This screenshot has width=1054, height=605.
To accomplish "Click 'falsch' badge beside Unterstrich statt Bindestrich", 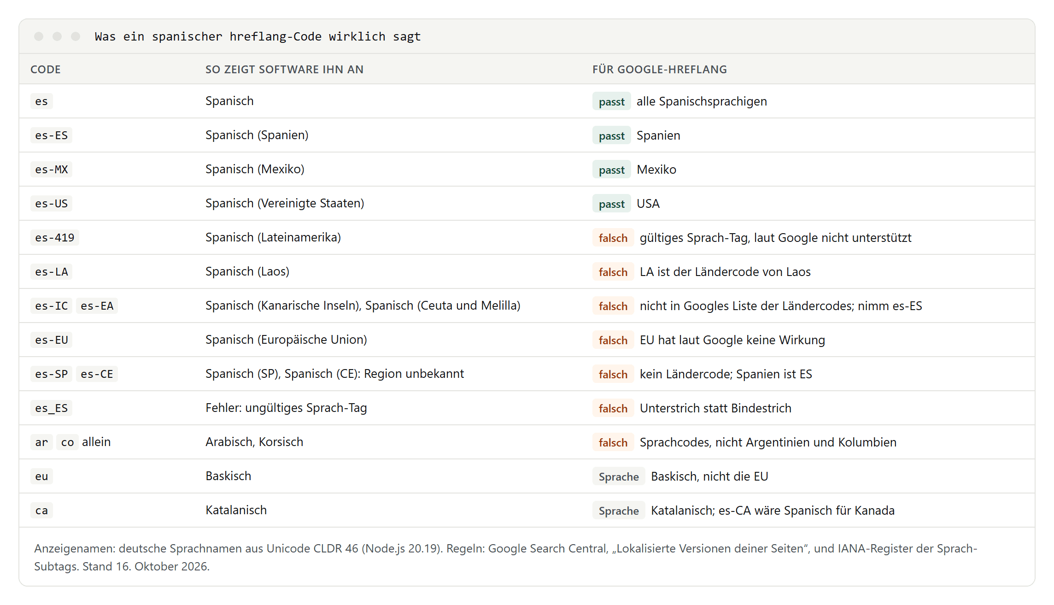I will click(613, 408).
